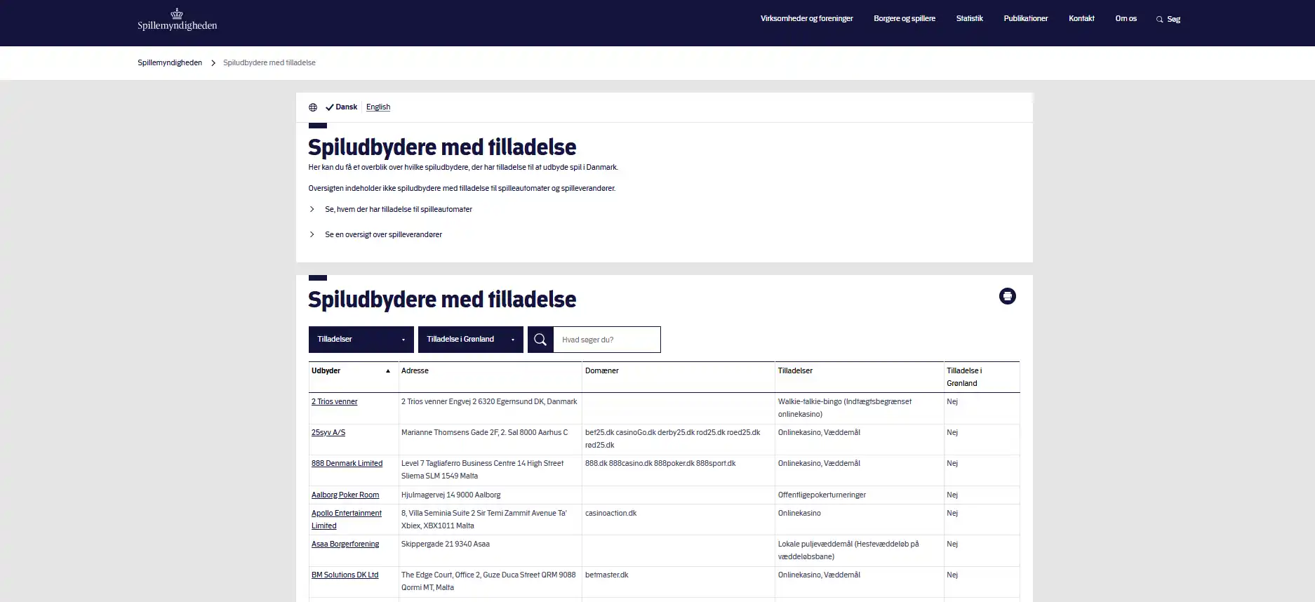Open 'Se, hvem der har tilladelse til spilleautomater' link
The image size is (1315, 602).
[399, 209]
